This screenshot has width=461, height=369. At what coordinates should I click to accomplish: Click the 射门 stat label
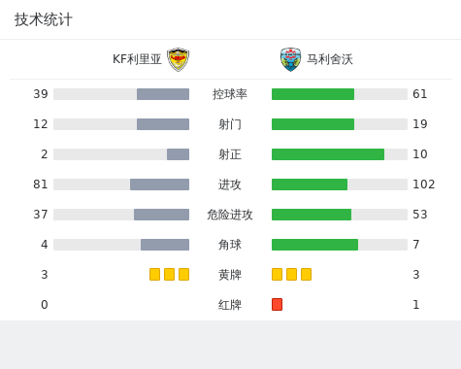point(230,124)
